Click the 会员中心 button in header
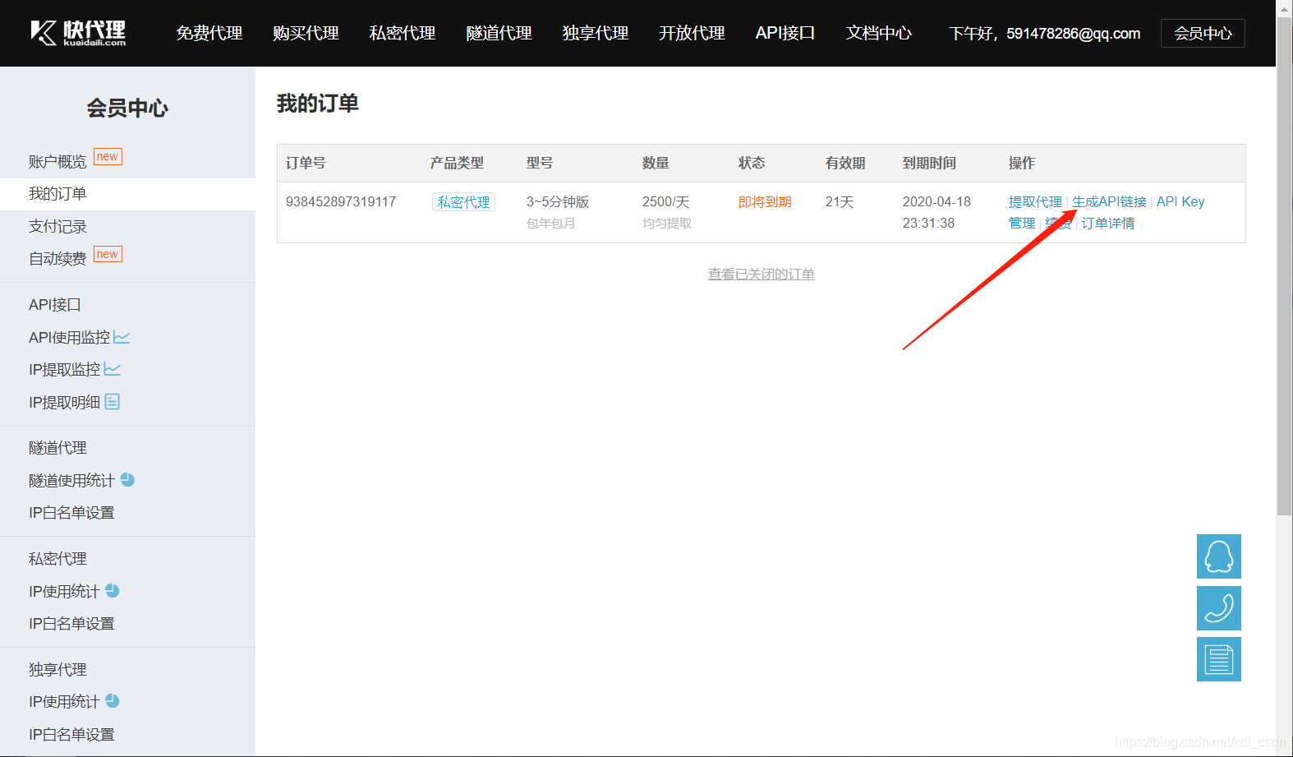1293x757 pixels. (1203, 33)
